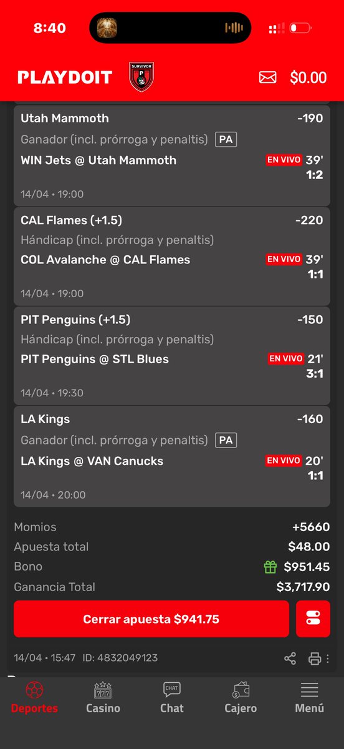Image resolution: width=344 pixels, height=749 pixels.
Task: Toggle the cash-out settings switch button
Action: (313, 619)
